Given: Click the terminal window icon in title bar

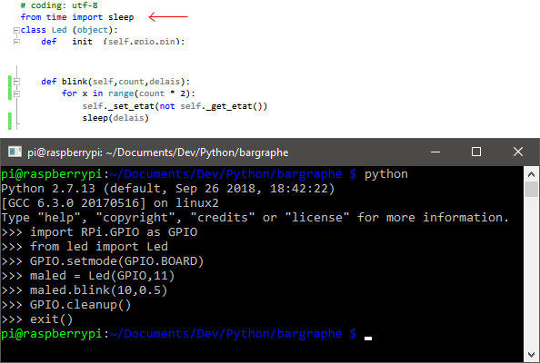Looking at the screenshot, I should pyautogui.click(x=15, y=152).
